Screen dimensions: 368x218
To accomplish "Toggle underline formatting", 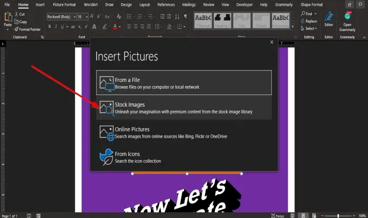I will pos(62,27).
